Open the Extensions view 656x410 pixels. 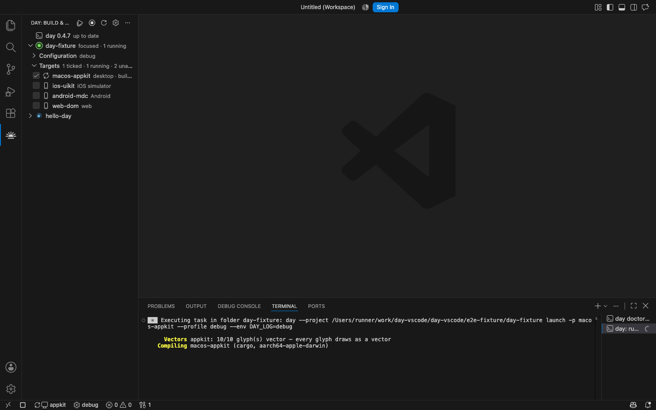[11, 113]
